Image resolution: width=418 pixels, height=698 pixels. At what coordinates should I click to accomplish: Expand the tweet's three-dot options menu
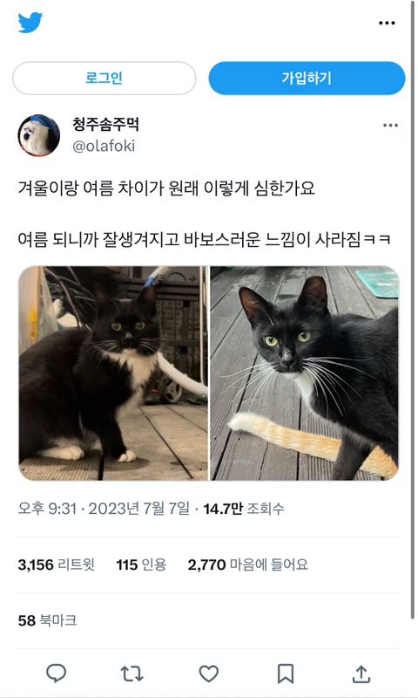(x=390, y=126)
